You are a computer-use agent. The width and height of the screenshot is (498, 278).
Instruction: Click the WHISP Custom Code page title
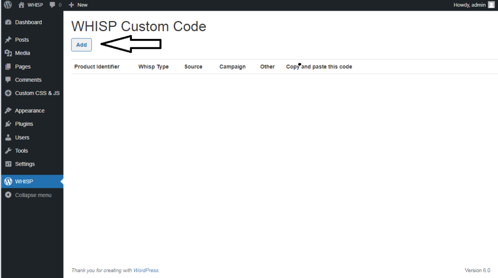[139, 26]
